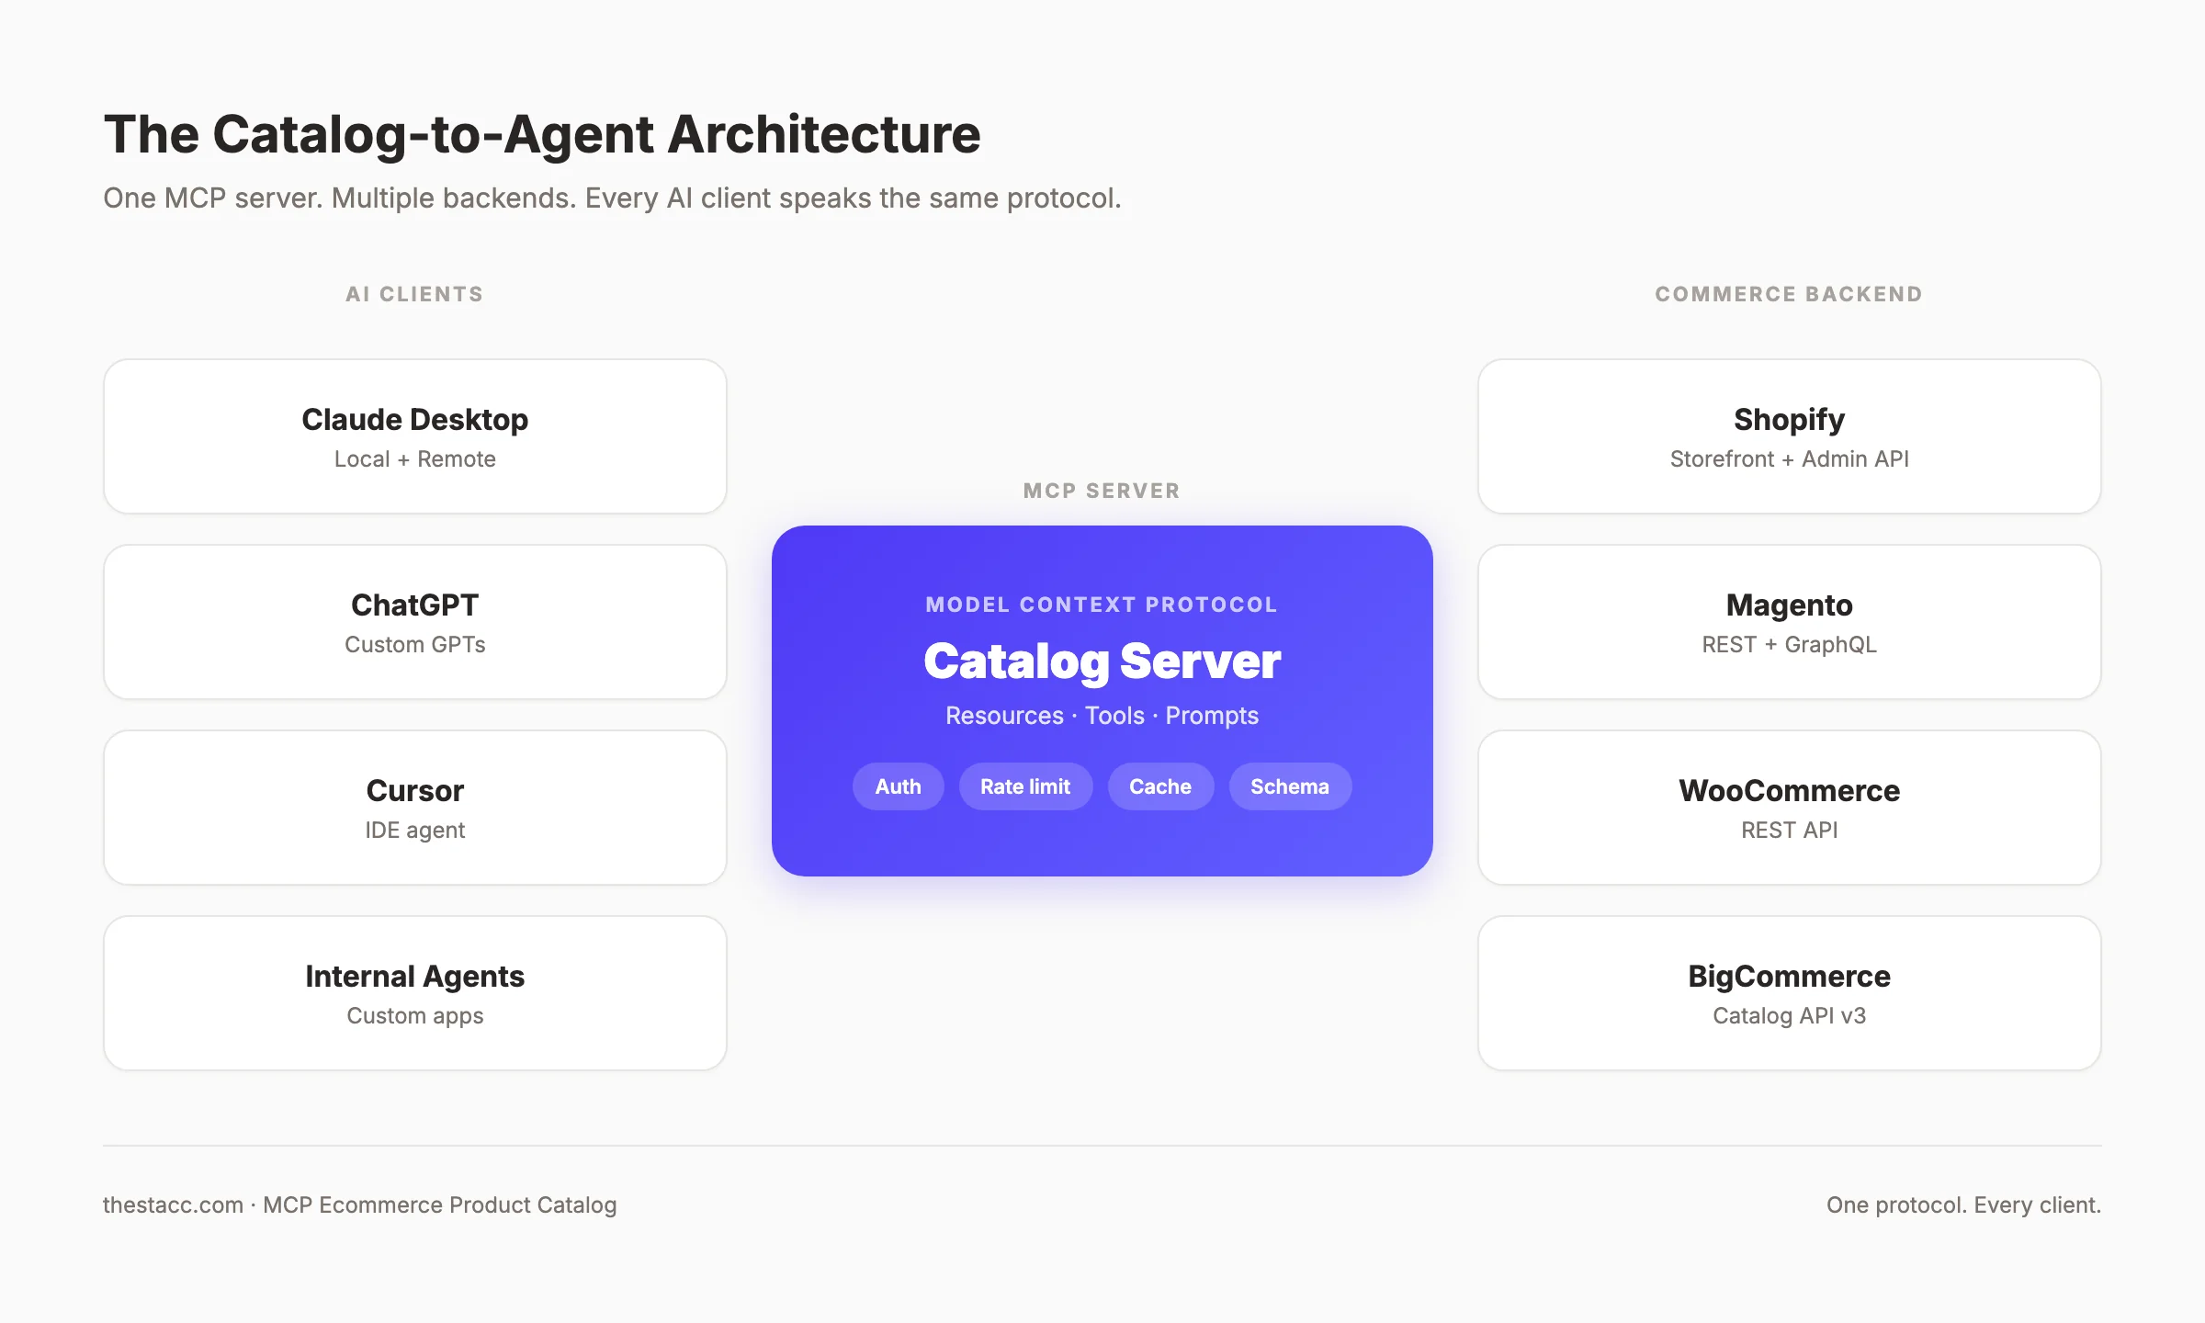Select the WooCommerce REST API card
Image resolution: width=2205 pixels, height=1323 pixels.
point(1790,808)
